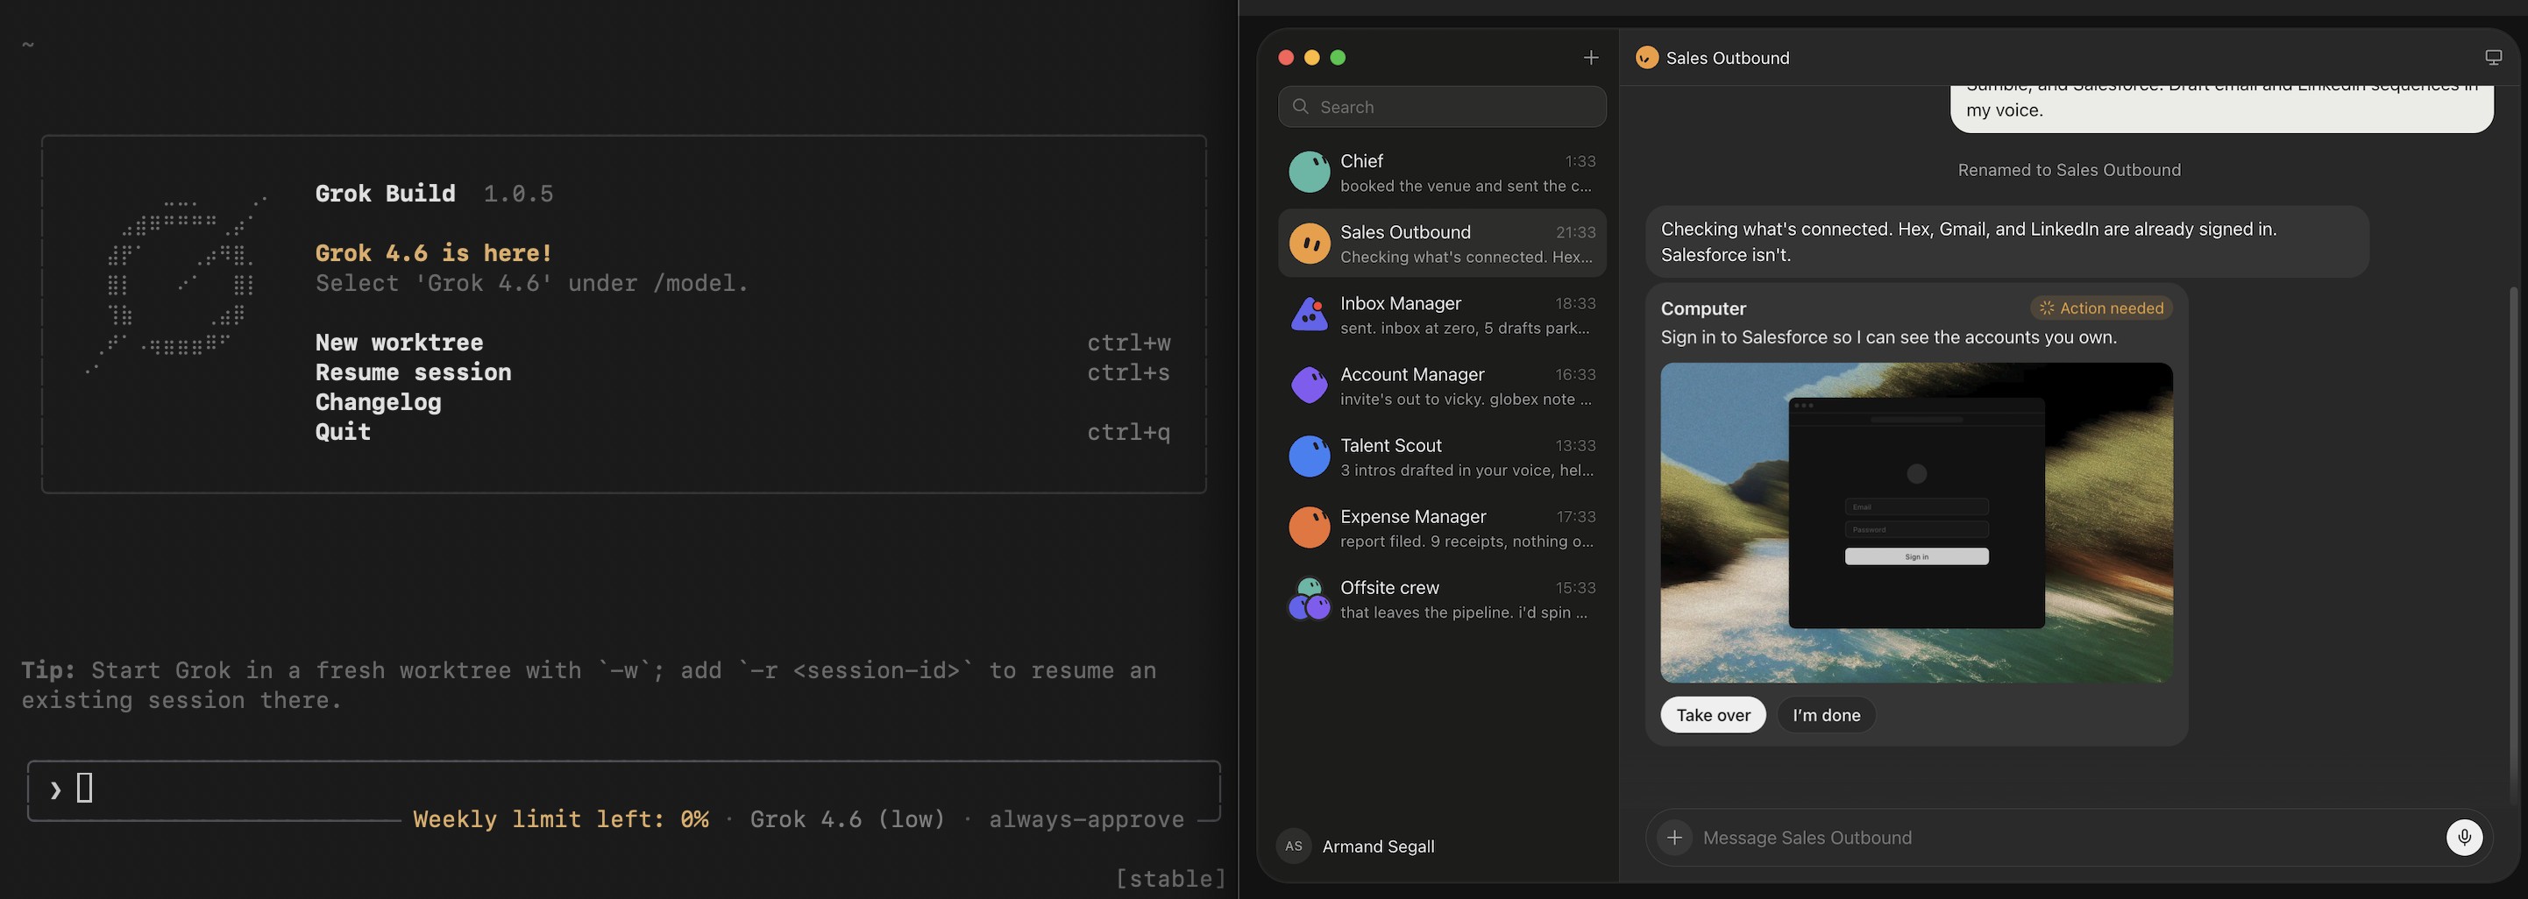Screen dimensions: 2528x899
Task: Click the AS user avatar
Action: click(1294, 846)
